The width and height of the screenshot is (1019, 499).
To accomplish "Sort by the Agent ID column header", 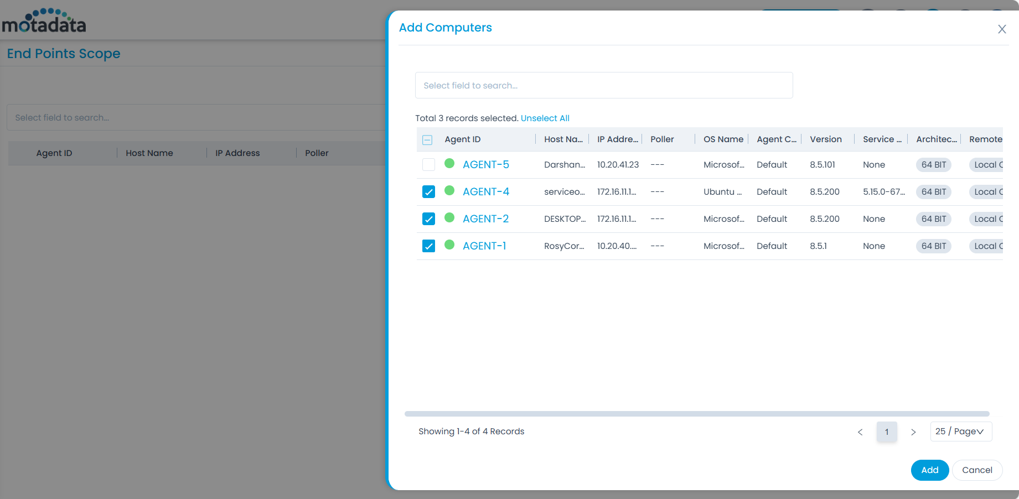I will tap(463, 139).
